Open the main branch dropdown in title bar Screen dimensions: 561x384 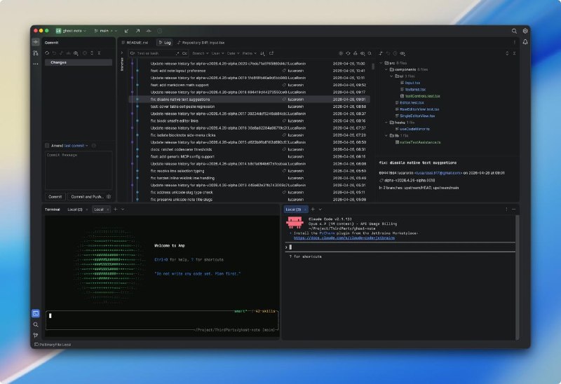point(106,31)
